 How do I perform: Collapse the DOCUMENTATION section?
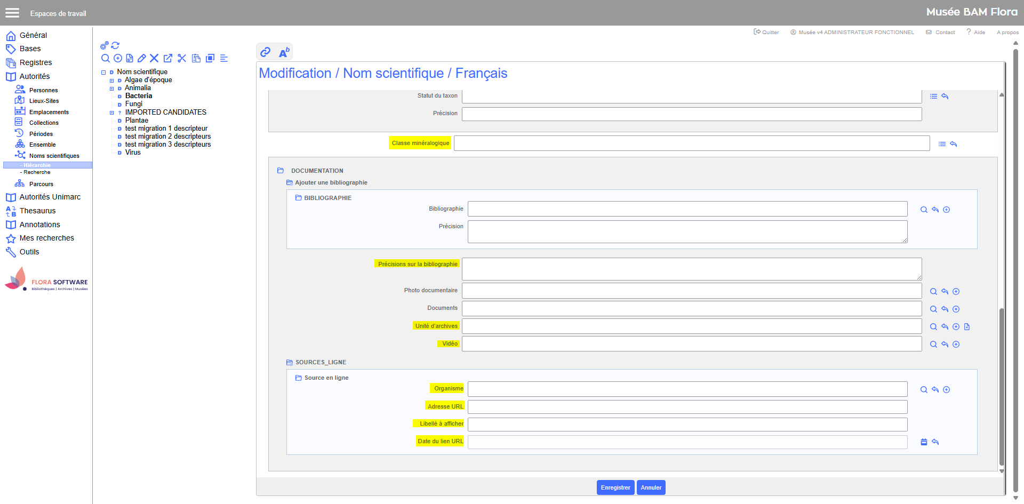(x=281, y=171)
